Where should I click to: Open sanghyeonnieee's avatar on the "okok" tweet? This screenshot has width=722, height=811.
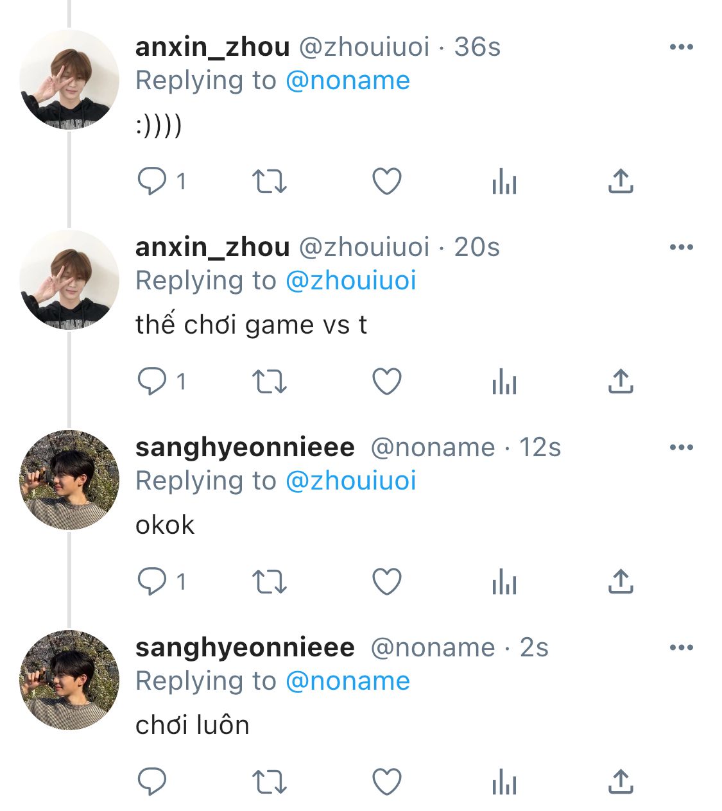pos(69,480)
